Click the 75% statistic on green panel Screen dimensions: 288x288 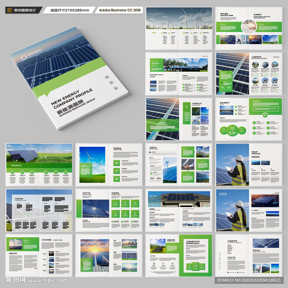(222, 87)
